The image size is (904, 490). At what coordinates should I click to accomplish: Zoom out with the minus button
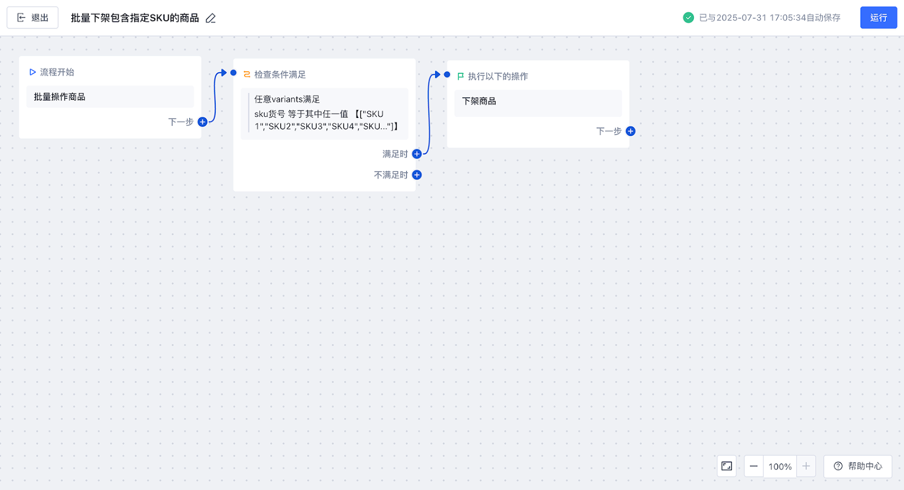point(754,466)
